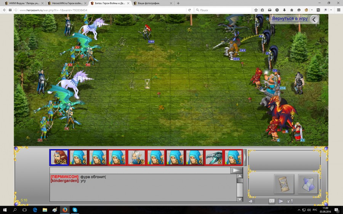This screenshot has width=343, height=214.
Task: Open the Downloads arrow icon
Action: point(284,10)
